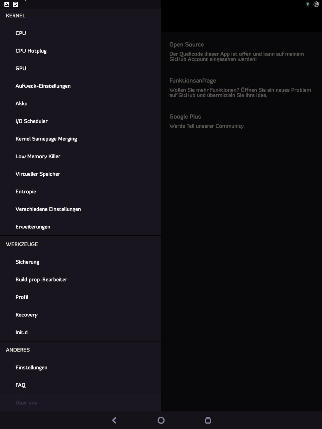Choose Kernel Samepage Merging
Image resolution: width=322 pixels, height=429 pixels.
tap(46, 139)
